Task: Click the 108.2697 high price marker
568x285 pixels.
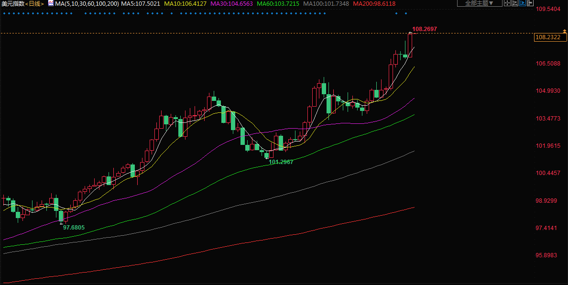Action: 424,29
